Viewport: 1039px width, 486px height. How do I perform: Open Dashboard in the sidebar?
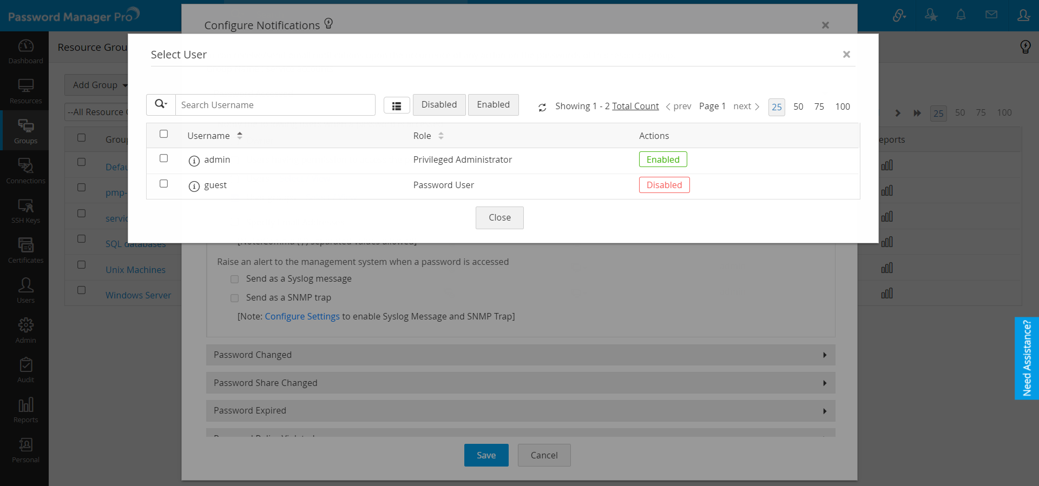tap(25, 51)
